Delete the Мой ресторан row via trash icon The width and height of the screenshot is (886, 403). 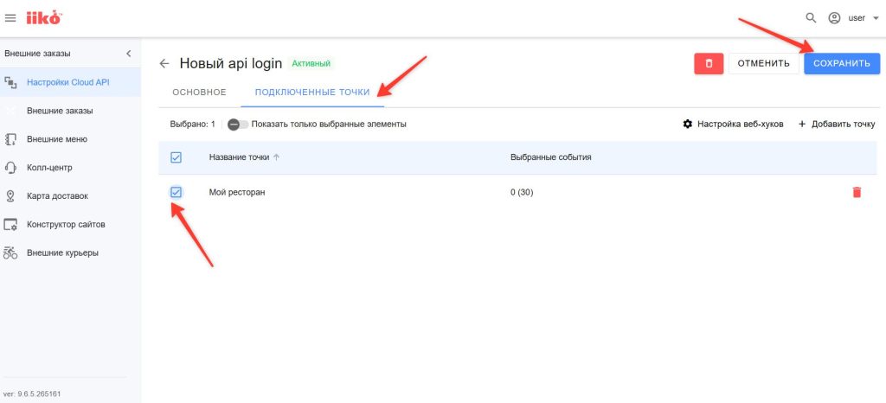tap(857, 192)
